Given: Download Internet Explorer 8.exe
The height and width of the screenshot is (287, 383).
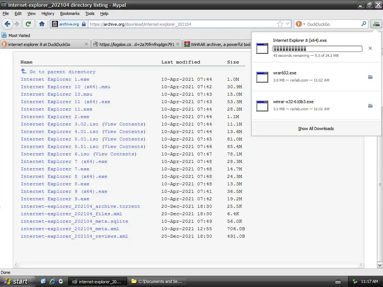Looking at the screenshot, I should (x=55, y=184).
